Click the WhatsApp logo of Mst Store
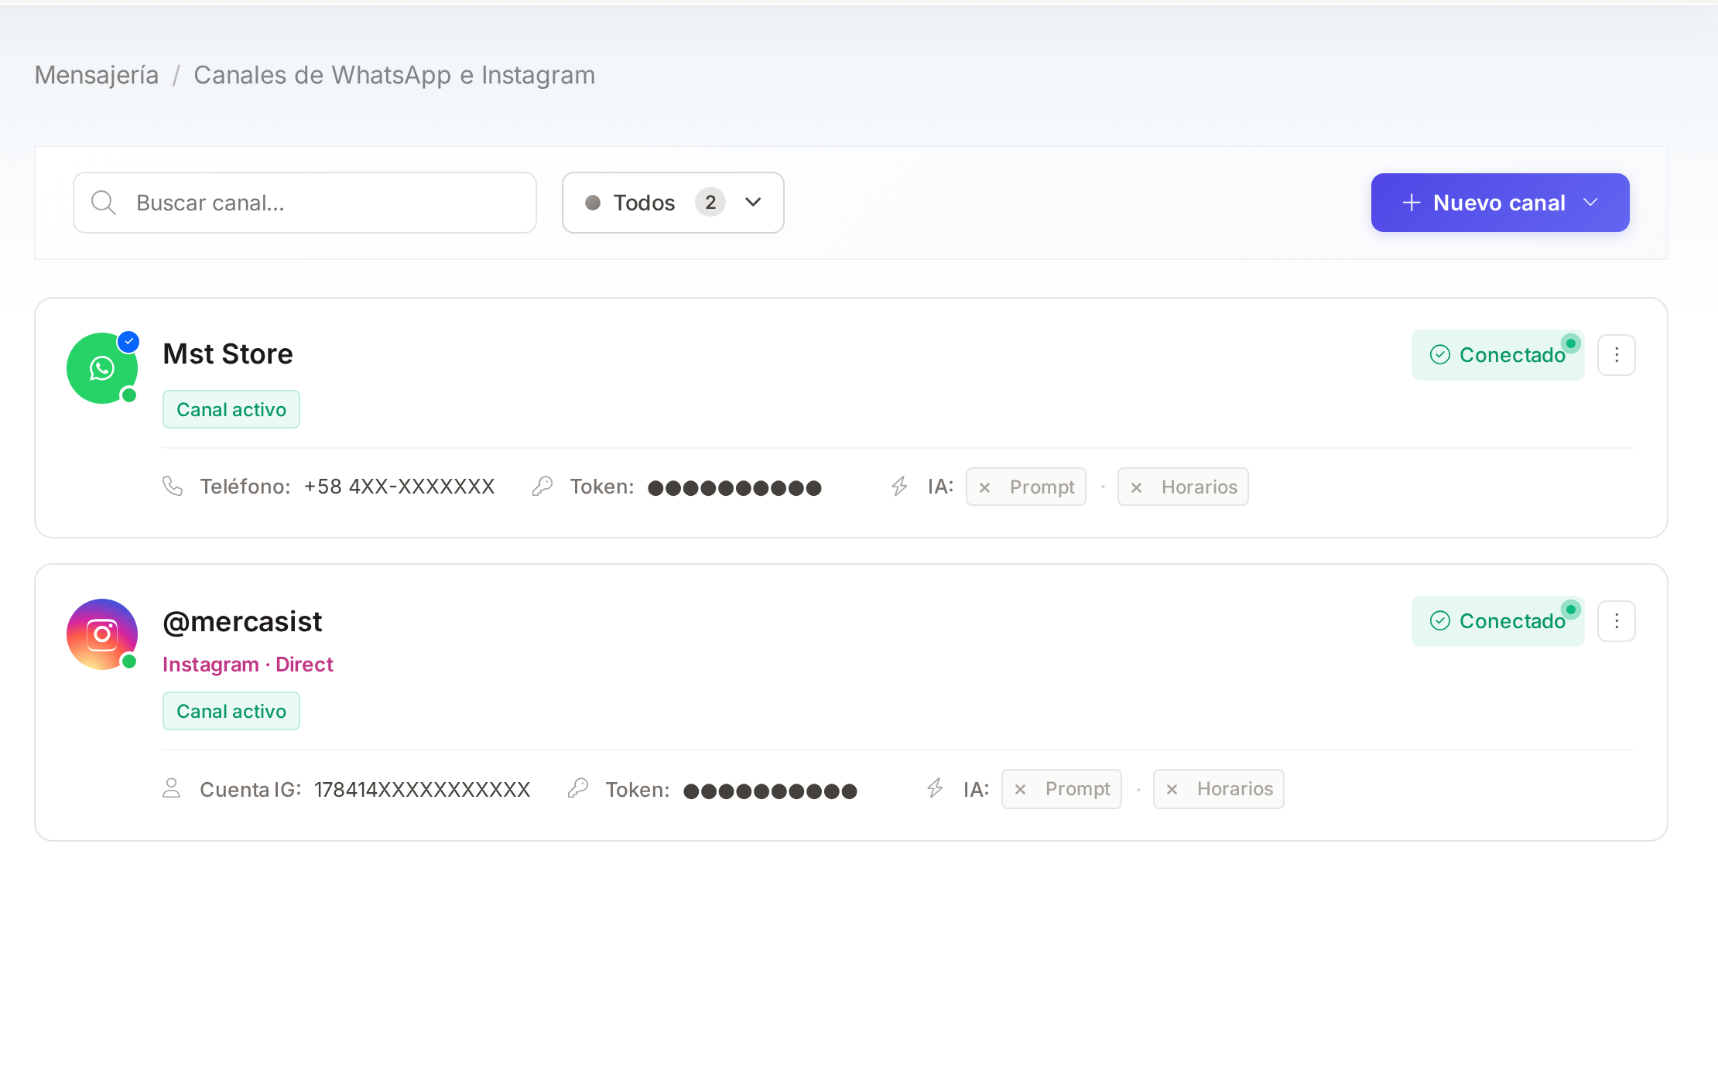 102,368
